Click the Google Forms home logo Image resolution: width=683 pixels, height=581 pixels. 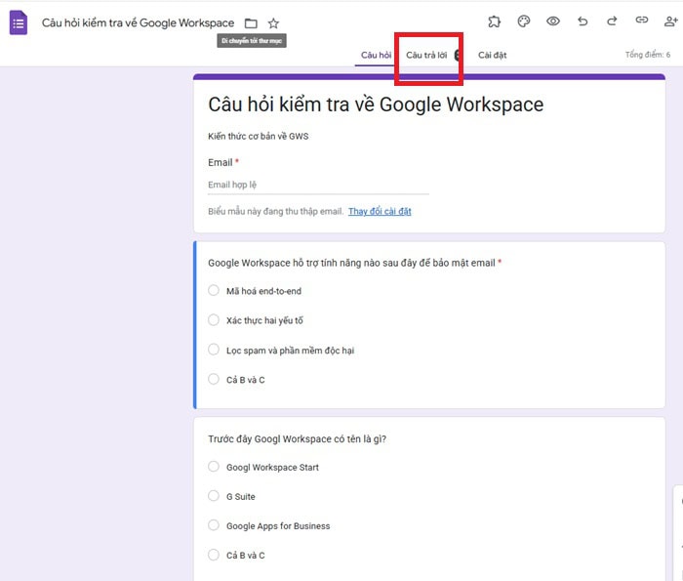point(19,22)
